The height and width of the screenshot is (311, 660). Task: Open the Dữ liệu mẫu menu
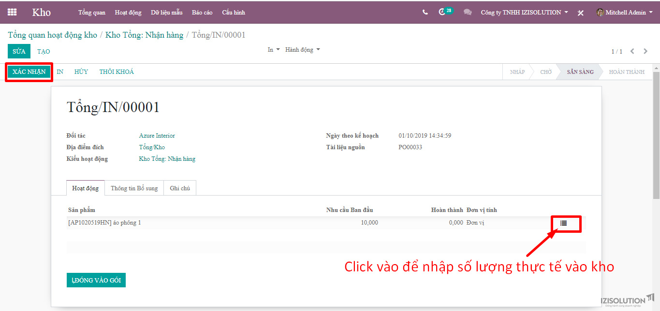click(167, 12)
